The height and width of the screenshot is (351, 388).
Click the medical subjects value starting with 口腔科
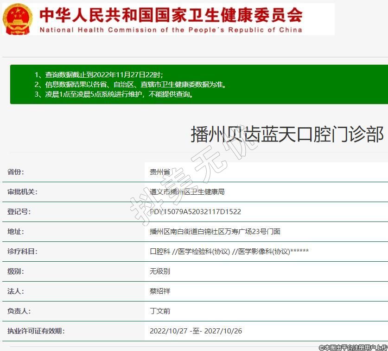pyautogui.click(x=229, y=252)
